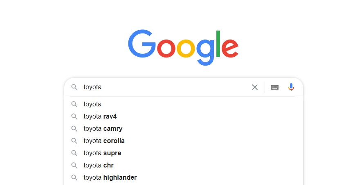The height and width of the screenshot is (185, 364).
Task: Start voice search with the microphone icon
Action: 291,87
